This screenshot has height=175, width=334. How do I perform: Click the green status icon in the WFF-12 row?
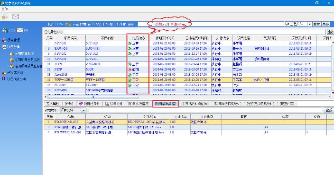[130, 80]
